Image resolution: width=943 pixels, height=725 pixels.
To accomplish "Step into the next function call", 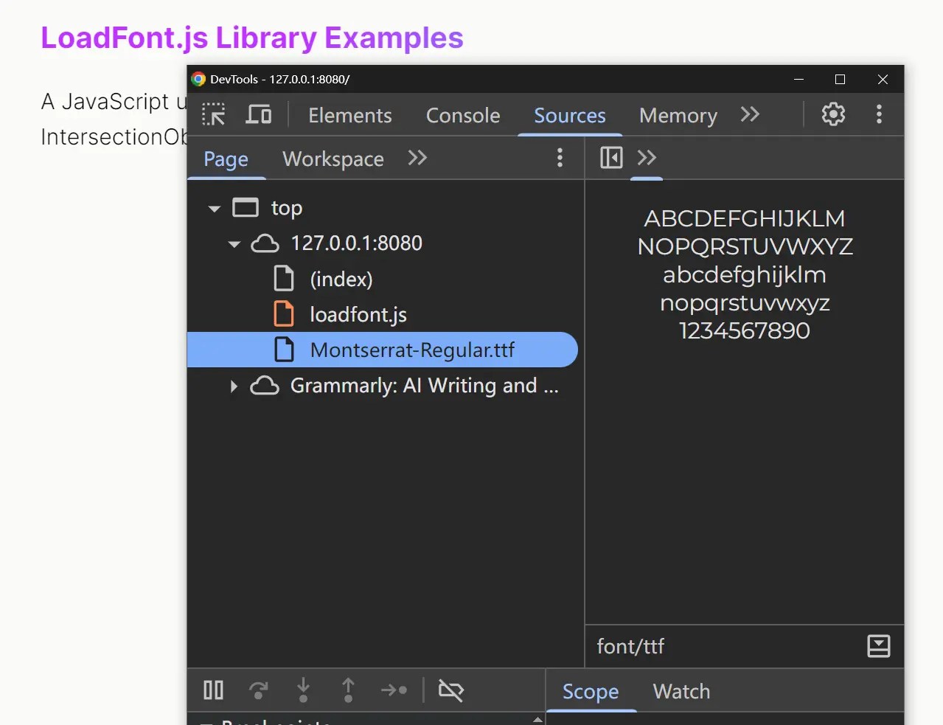I will (x=303, y=690).
